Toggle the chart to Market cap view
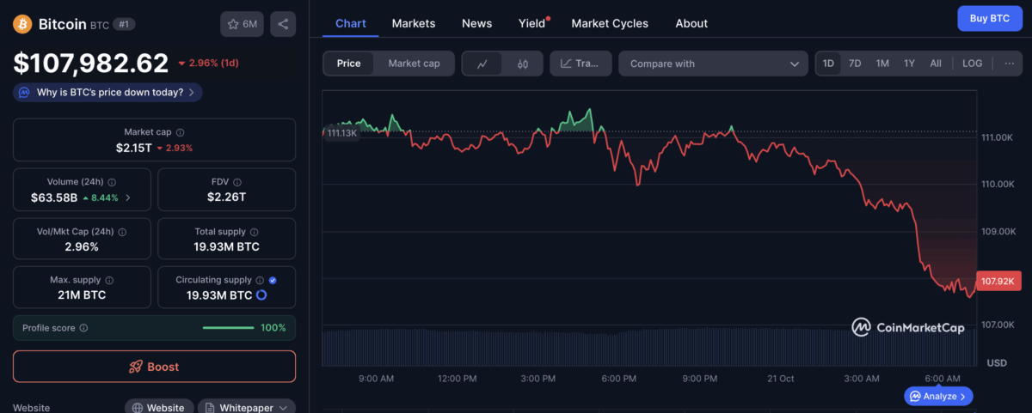 pyautogui.click(x=414, y=64)
